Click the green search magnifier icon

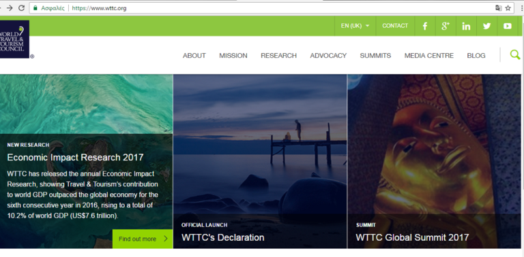pos(515,54)
